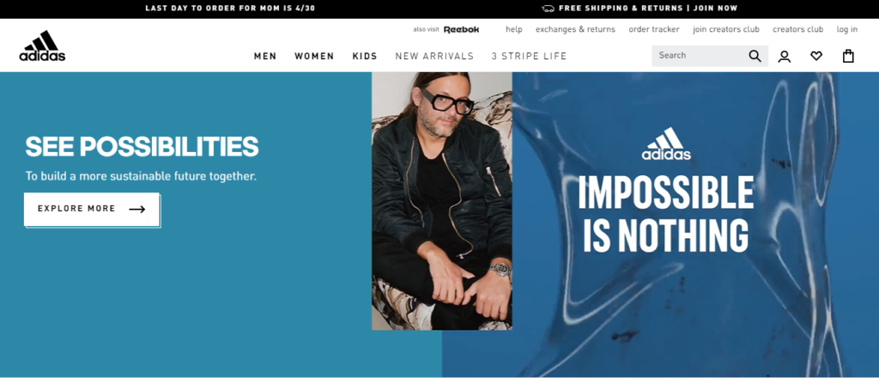Click the adidas logo in header
The width and height of the screenshot is (879, 378).
pyautogui.click(x=42, y=46)
